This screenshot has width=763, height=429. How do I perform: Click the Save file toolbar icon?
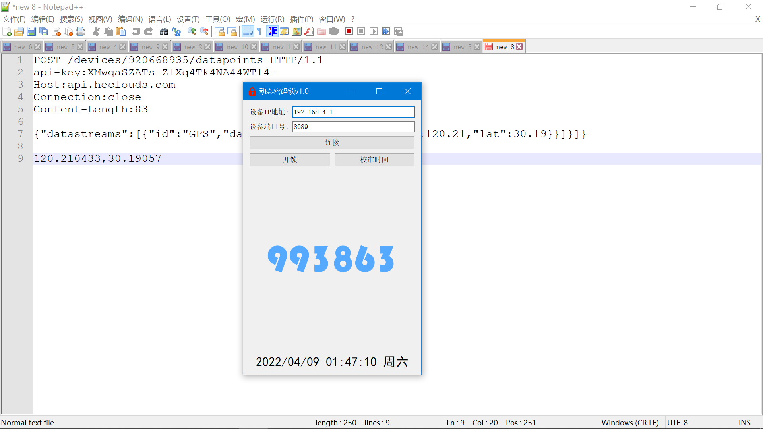coord(31,31)
